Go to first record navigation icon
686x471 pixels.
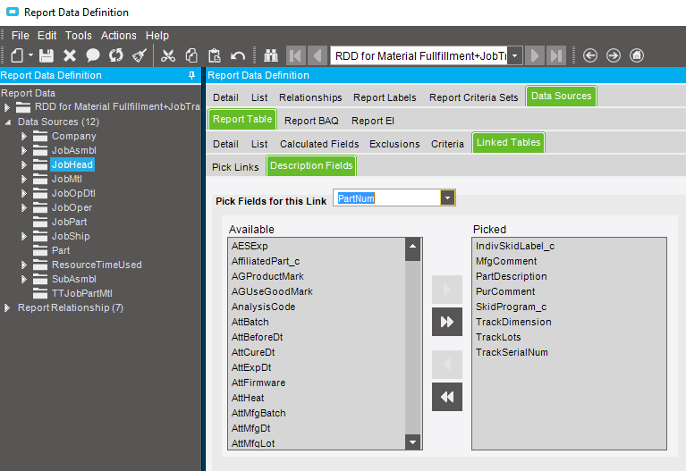coord(296,55)
